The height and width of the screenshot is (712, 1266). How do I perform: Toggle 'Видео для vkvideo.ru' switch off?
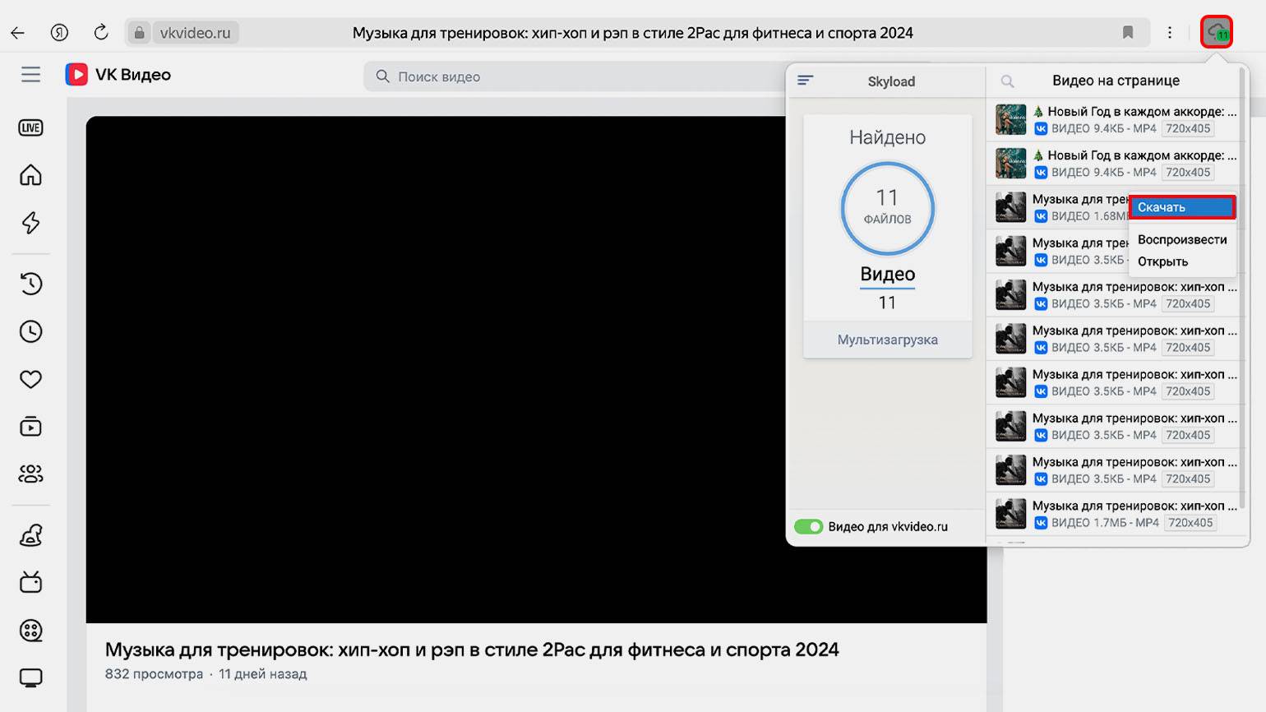tap(808, 526)
